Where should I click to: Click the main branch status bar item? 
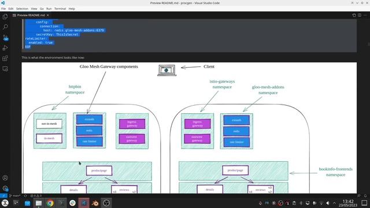point(14,196)
